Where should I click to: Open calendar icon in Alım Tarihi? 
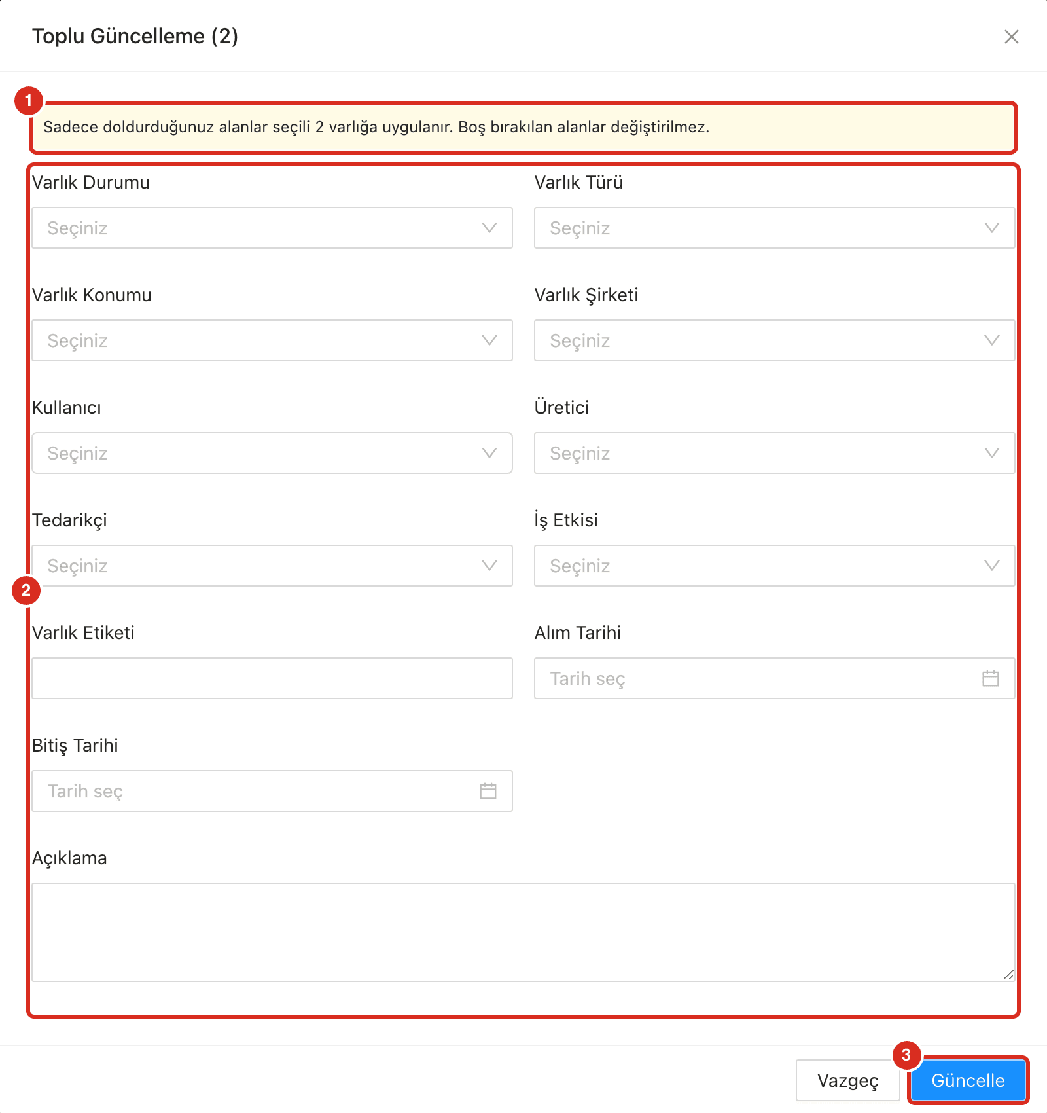[x=991, y=678]
